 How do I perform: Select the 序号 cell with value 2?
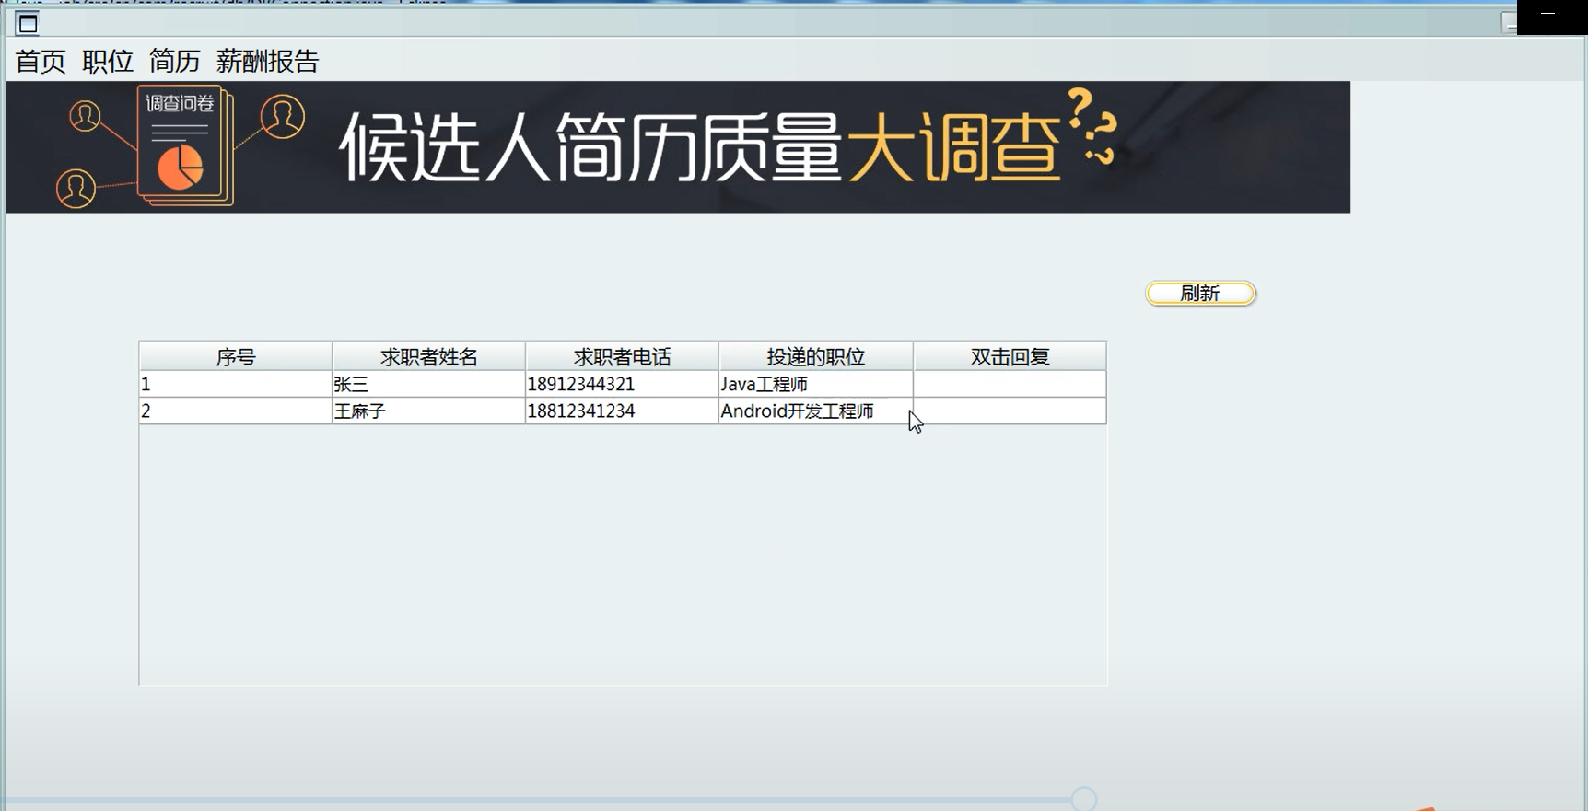click(x=236, y=411)
